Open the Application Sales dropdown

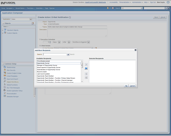31,19
